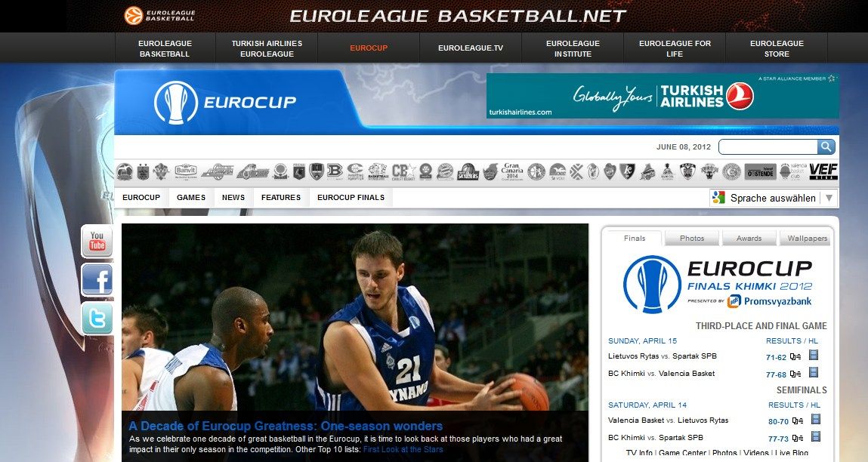This screenshot has width=868, height=462.
Task: Open the Games menu item
Action: (x=191, y=198)
